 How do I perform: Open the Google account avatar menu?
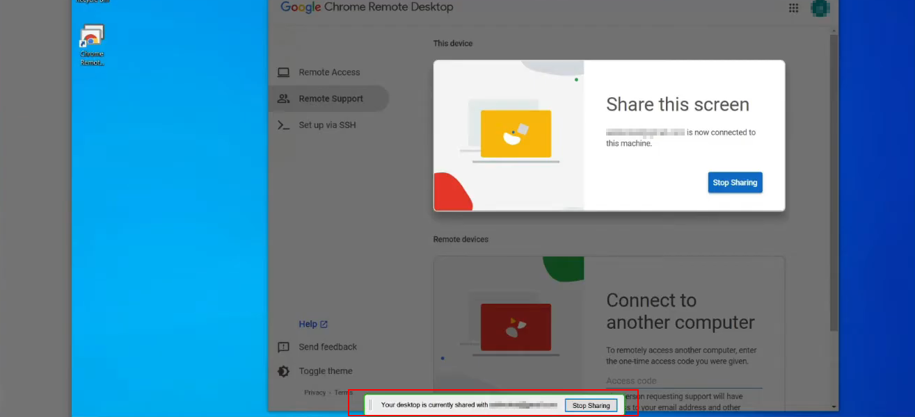pyautogui.click(x=820, y=8)
